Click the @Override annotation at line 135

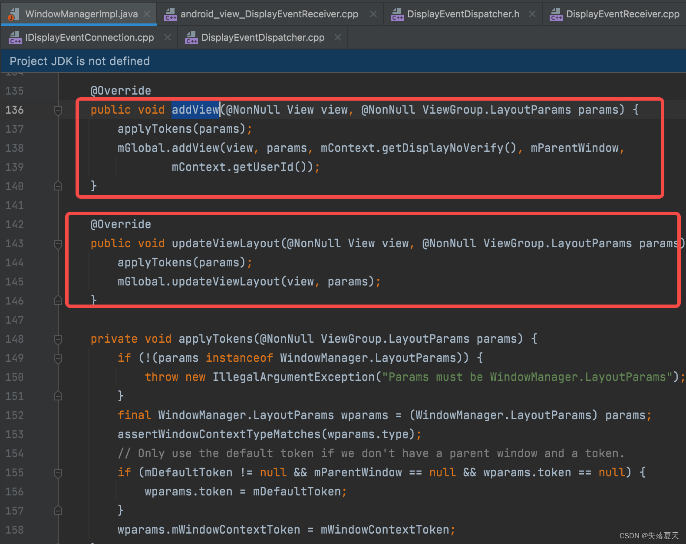[x=121, y=91]
